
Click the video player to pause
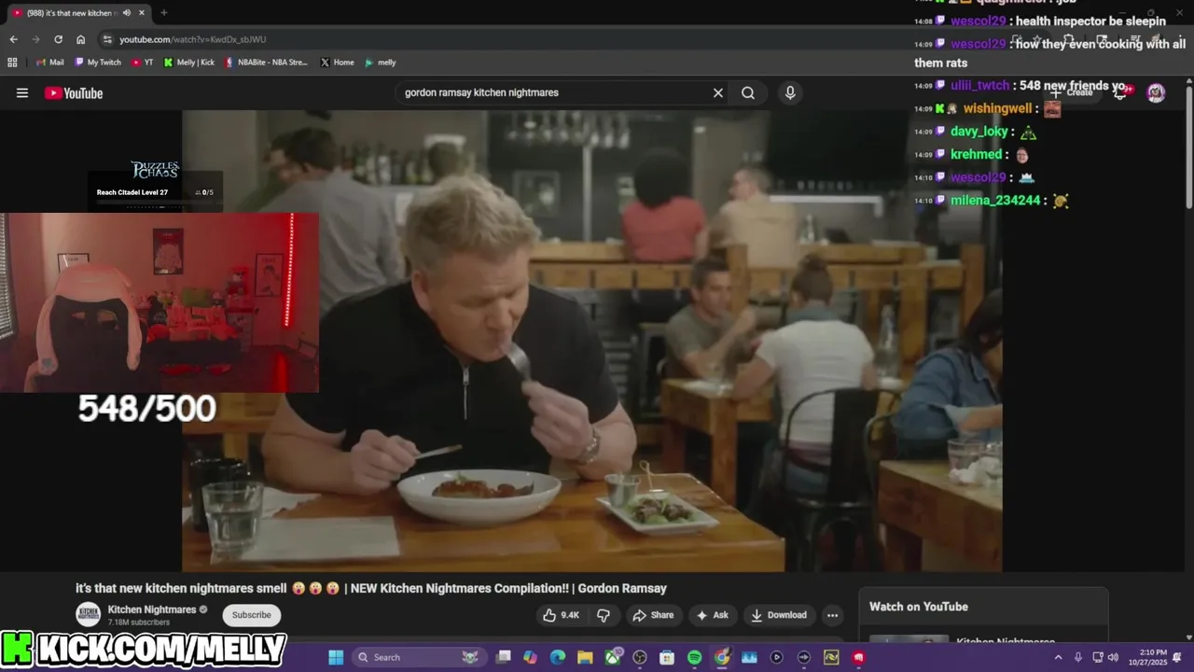click(x=591, y=341)
